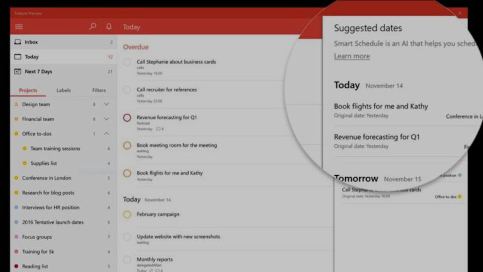Click comments icon on Revenue forecasting task
Image resolution: width=483 pixels, height=272 pixels.
(158, 129)
